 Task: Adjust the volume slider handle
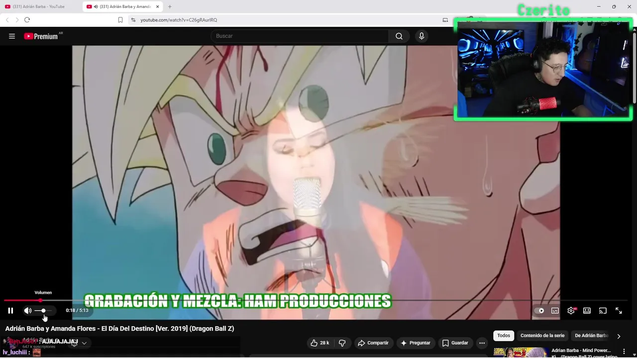[43, 310]
